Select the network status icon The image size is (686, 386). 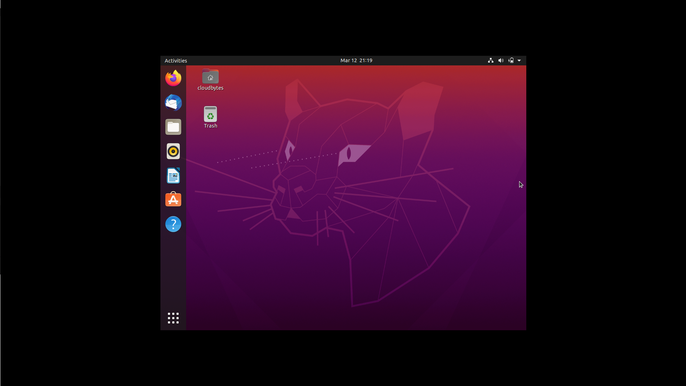click(x=491, y=60)
